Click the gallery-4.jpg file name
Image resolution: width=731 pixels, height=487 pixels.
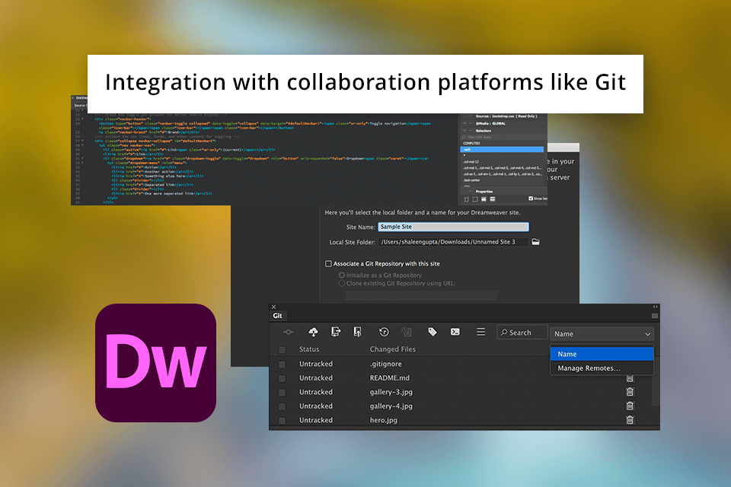391,406
